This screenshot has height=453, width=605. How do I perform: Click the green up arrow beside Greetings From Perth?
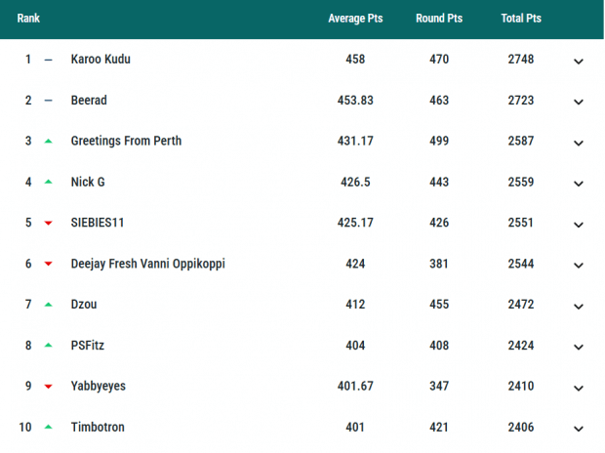pos(48,142)
